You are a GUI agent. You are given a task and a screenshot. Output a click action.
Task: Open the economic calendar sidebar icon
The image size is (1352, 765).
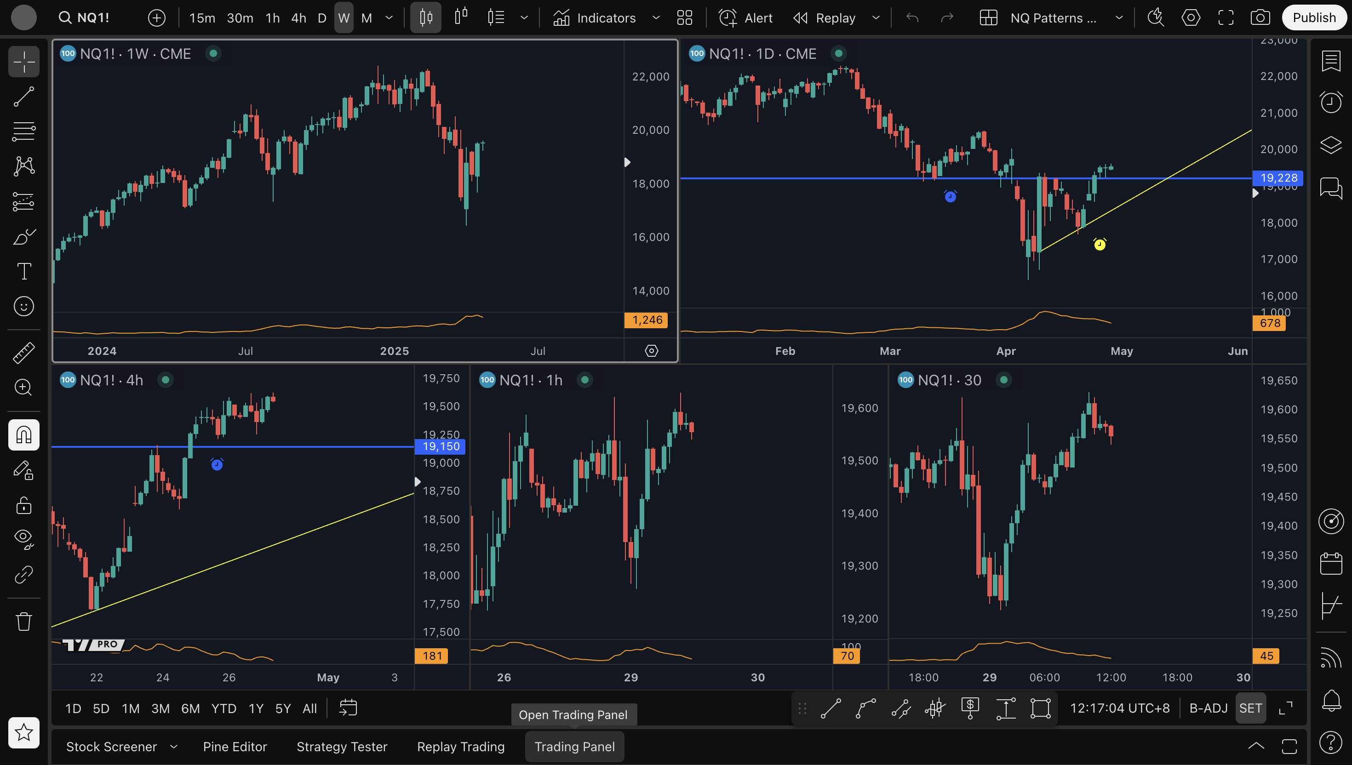[x=1330, y=564]
